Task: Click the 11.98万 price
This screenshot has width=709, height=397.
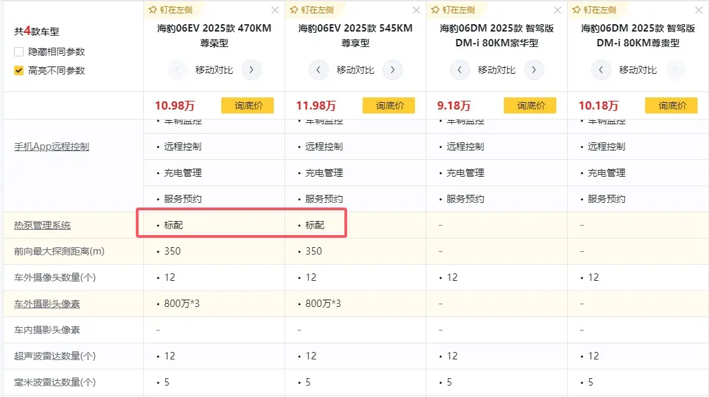Action: [315, 105]
